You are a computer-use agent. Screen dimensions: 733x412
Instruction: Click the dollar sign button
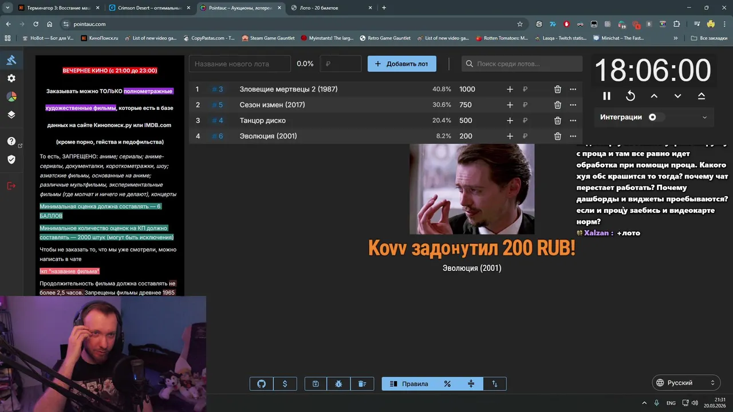point(285,384)
